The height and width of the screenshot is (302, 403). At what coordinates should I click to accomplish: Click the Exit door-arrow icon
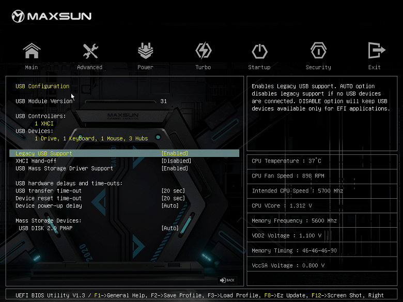coord(376,51)
